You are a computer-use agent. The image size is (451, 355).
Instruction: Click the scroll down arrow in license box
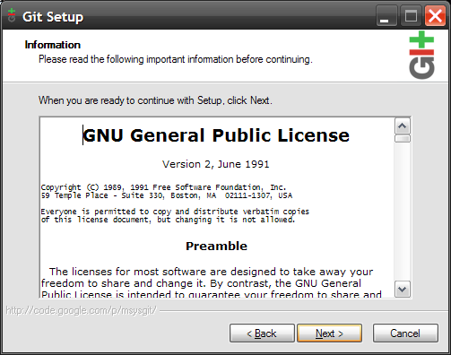pyautogui.click(x=403, y=289)
